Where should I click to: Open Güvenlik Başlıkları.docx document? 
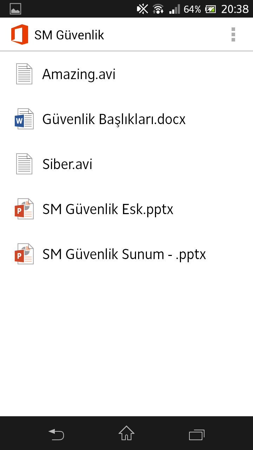126,119
